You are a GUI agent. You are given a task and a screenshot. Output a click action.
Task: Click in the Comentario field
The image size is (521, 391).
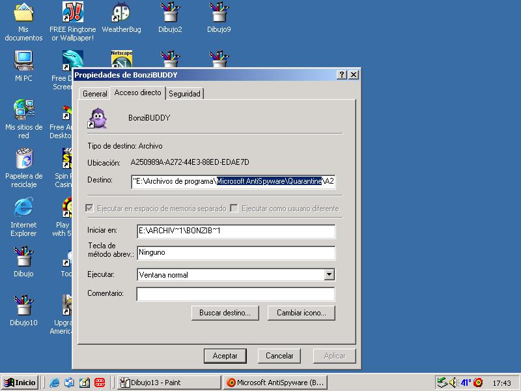[236, 294]
